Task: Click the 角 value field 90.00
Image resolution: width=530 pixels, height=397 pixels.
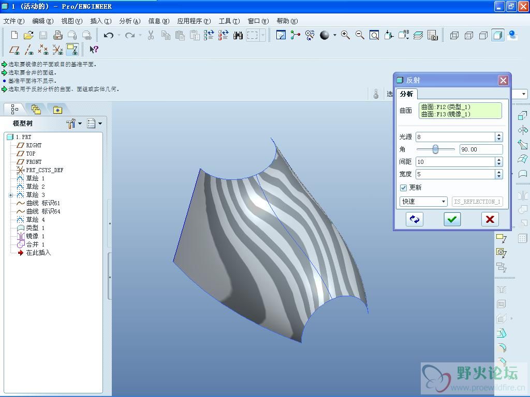Action: coord(481,149)
